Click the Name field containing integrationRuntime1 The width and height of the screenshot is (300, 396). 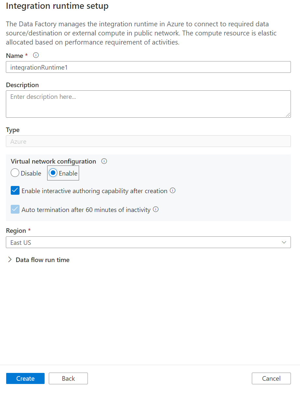(x=148, y=67)
